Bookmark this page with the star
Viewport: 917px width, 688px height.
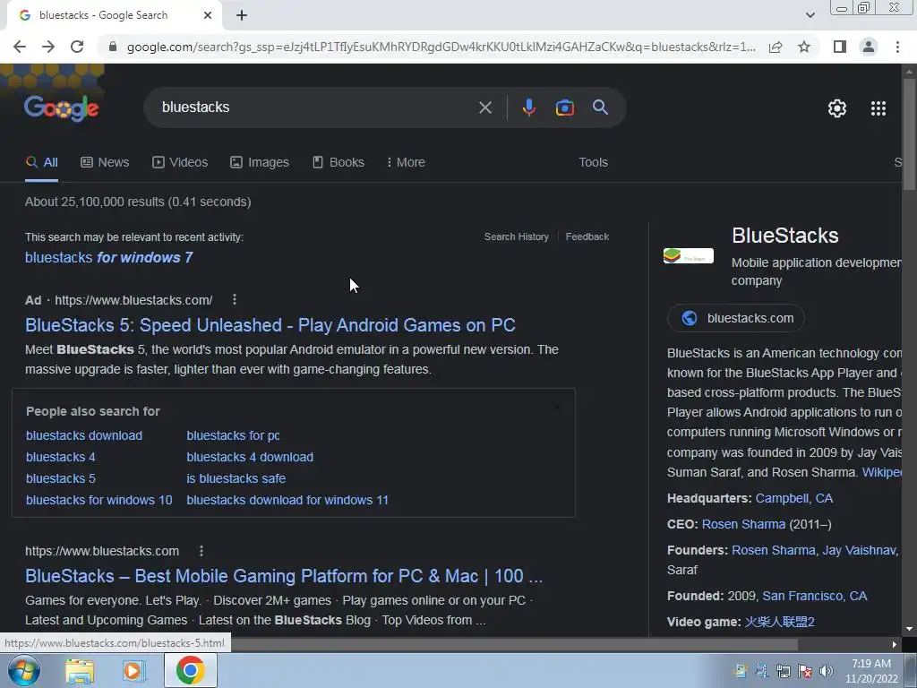coord(804,47)
